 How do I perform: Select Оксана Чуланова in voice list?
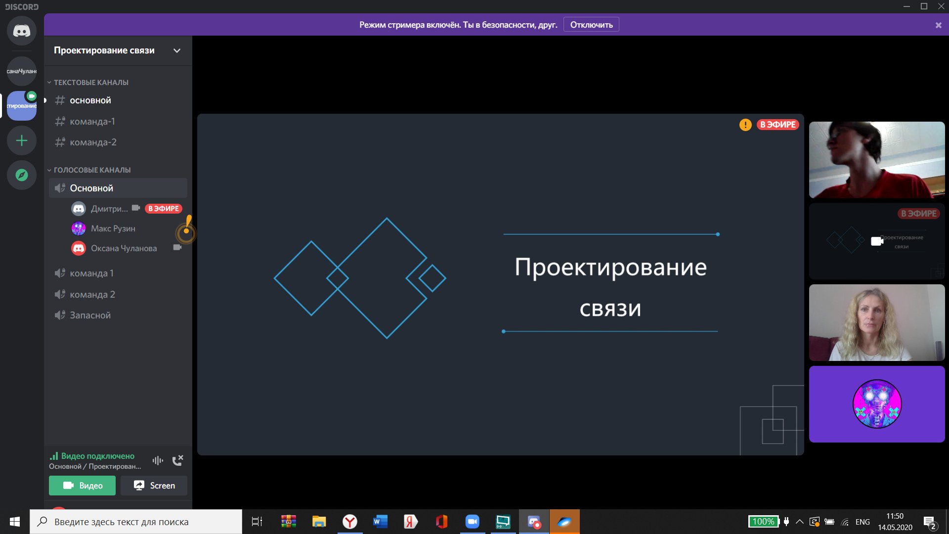tap(124, 248)
